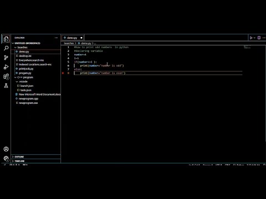
Task: Collapse the Searches folder
Action: coord(36,48)
